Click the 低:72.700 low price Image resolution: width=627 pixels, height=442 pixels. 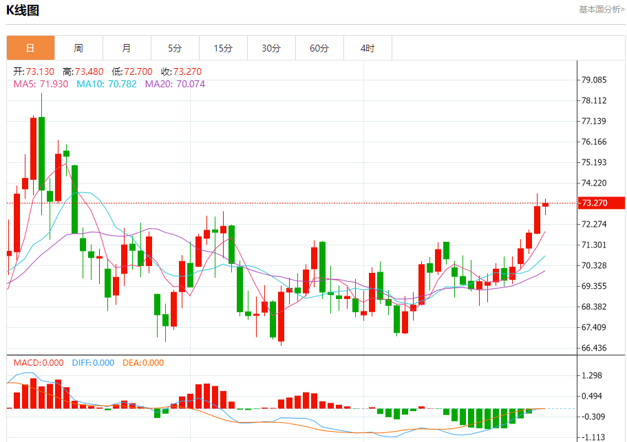pos(132,71)
